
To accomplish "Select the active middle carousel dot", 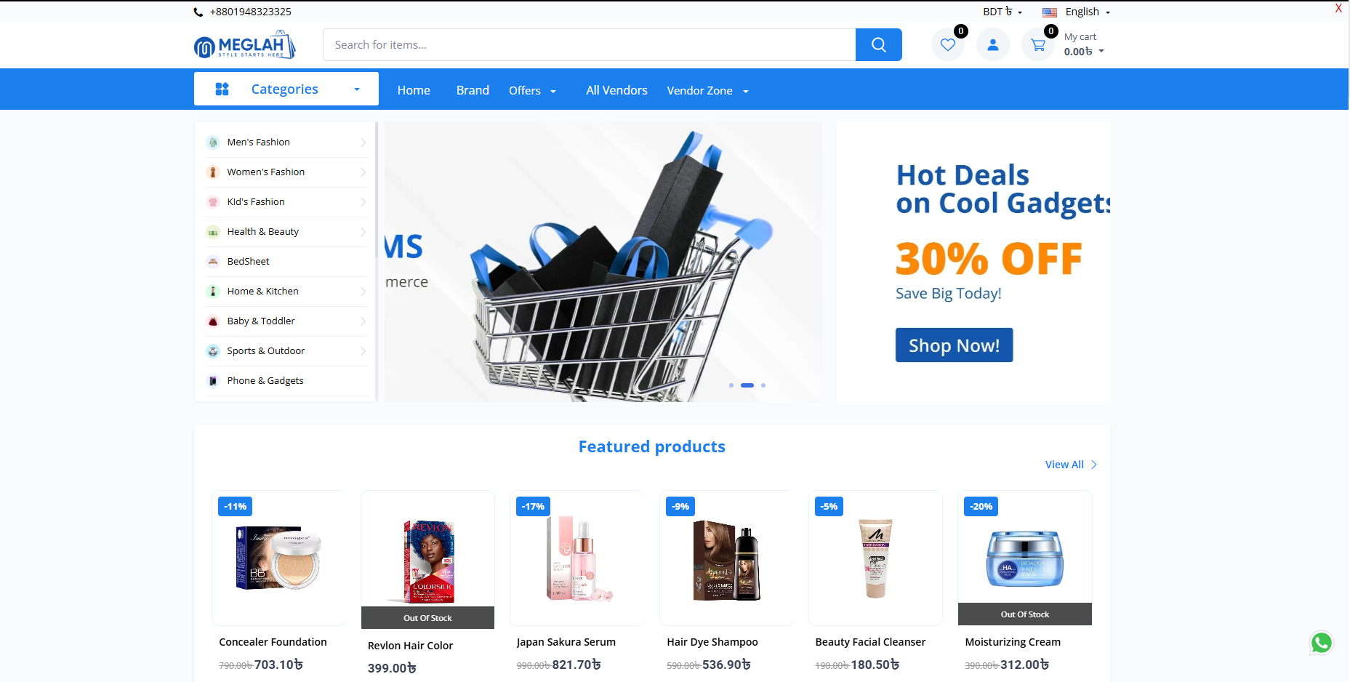I will click(x=747, y=385).
